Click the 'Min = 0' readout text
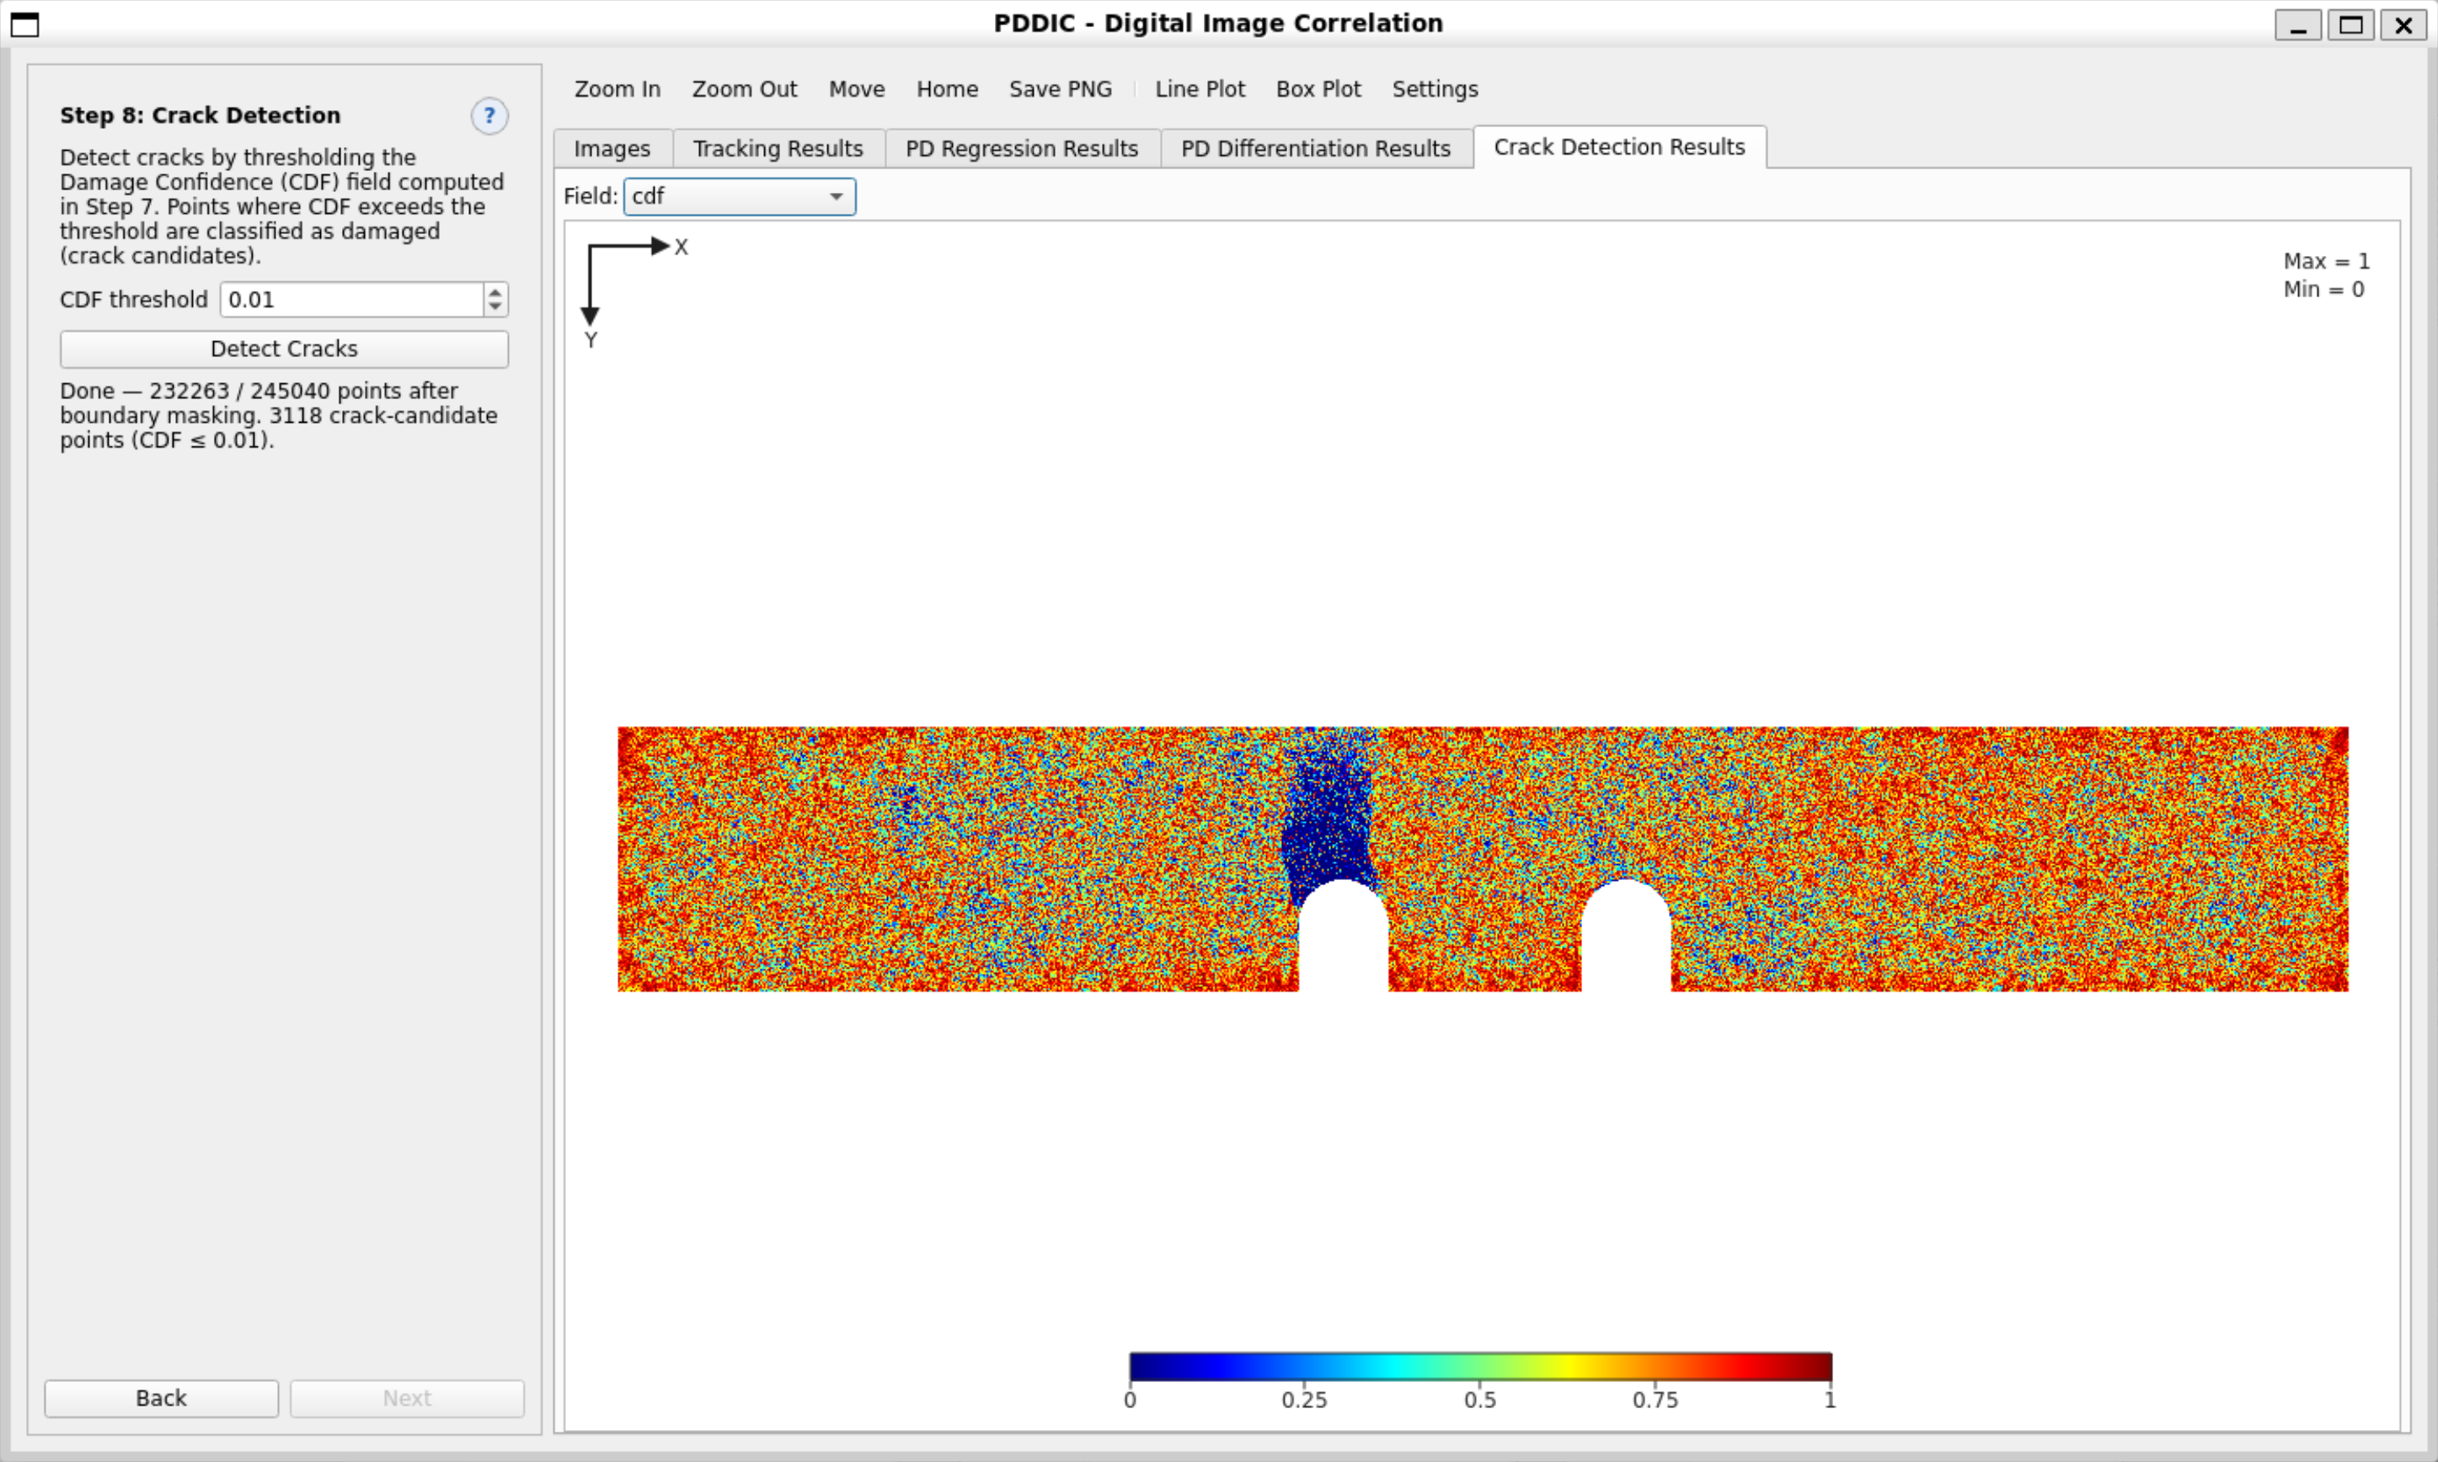 click(2323, 290)
